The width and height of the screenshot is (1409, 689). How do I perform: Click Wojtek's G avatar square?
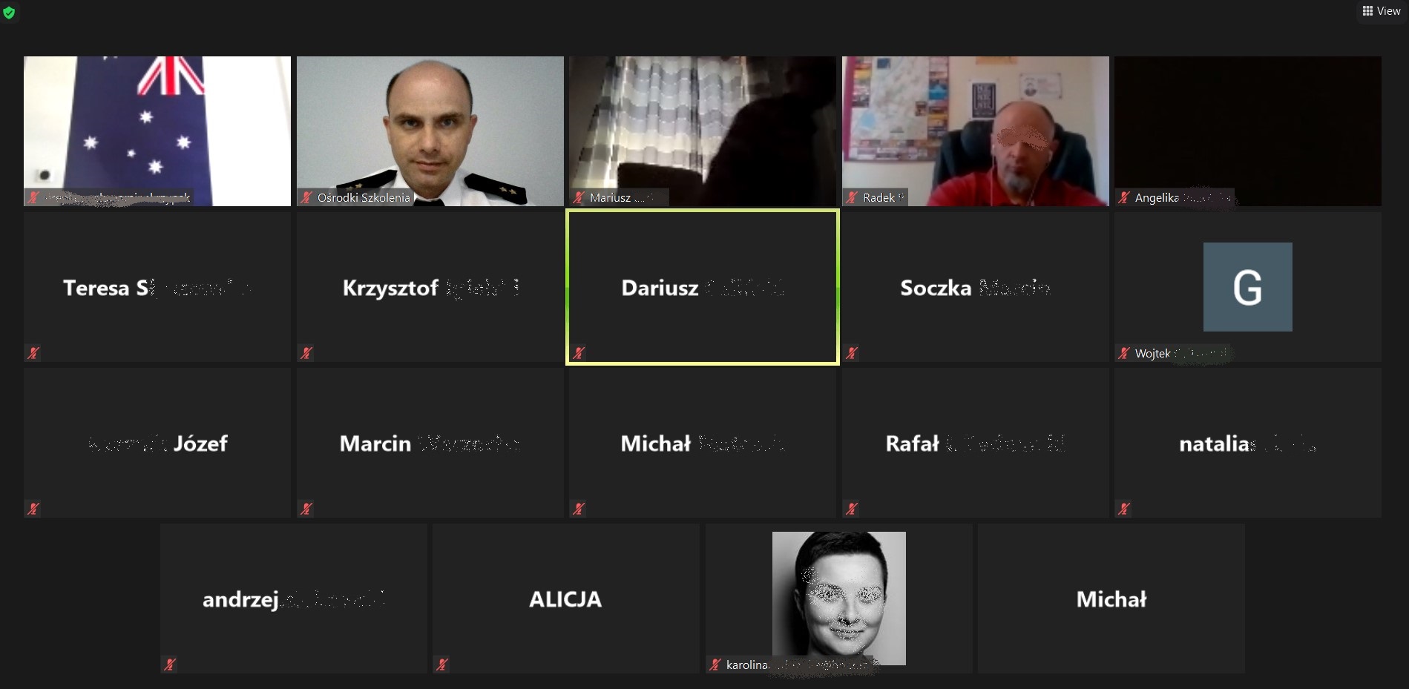tap(1247, 287)
